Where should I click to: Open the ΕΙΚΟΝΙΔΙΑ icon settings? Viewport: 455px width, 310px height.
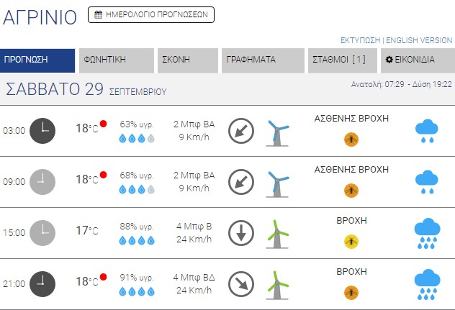pos(418,60)
